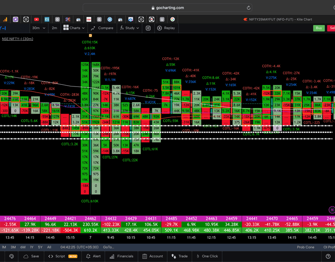Click the 610.2K cumulative delta cell
The image size is (335, 262).
[90, 230]
